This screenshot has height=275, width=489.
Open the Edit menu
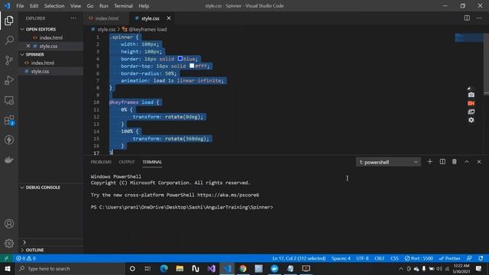pyautogui.click(x=34, y=5)
